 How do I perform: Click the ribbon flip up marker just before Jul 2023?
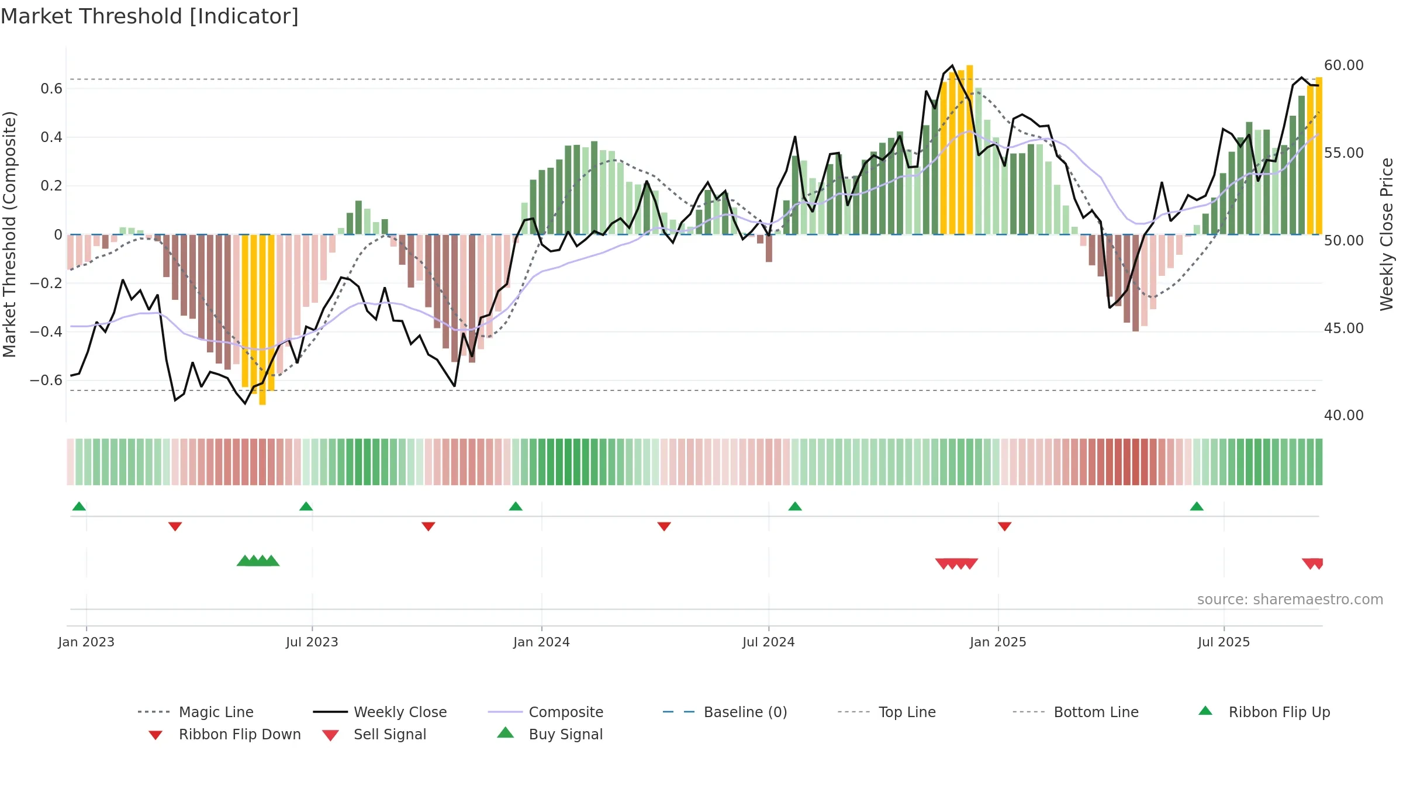coord(306,506)
